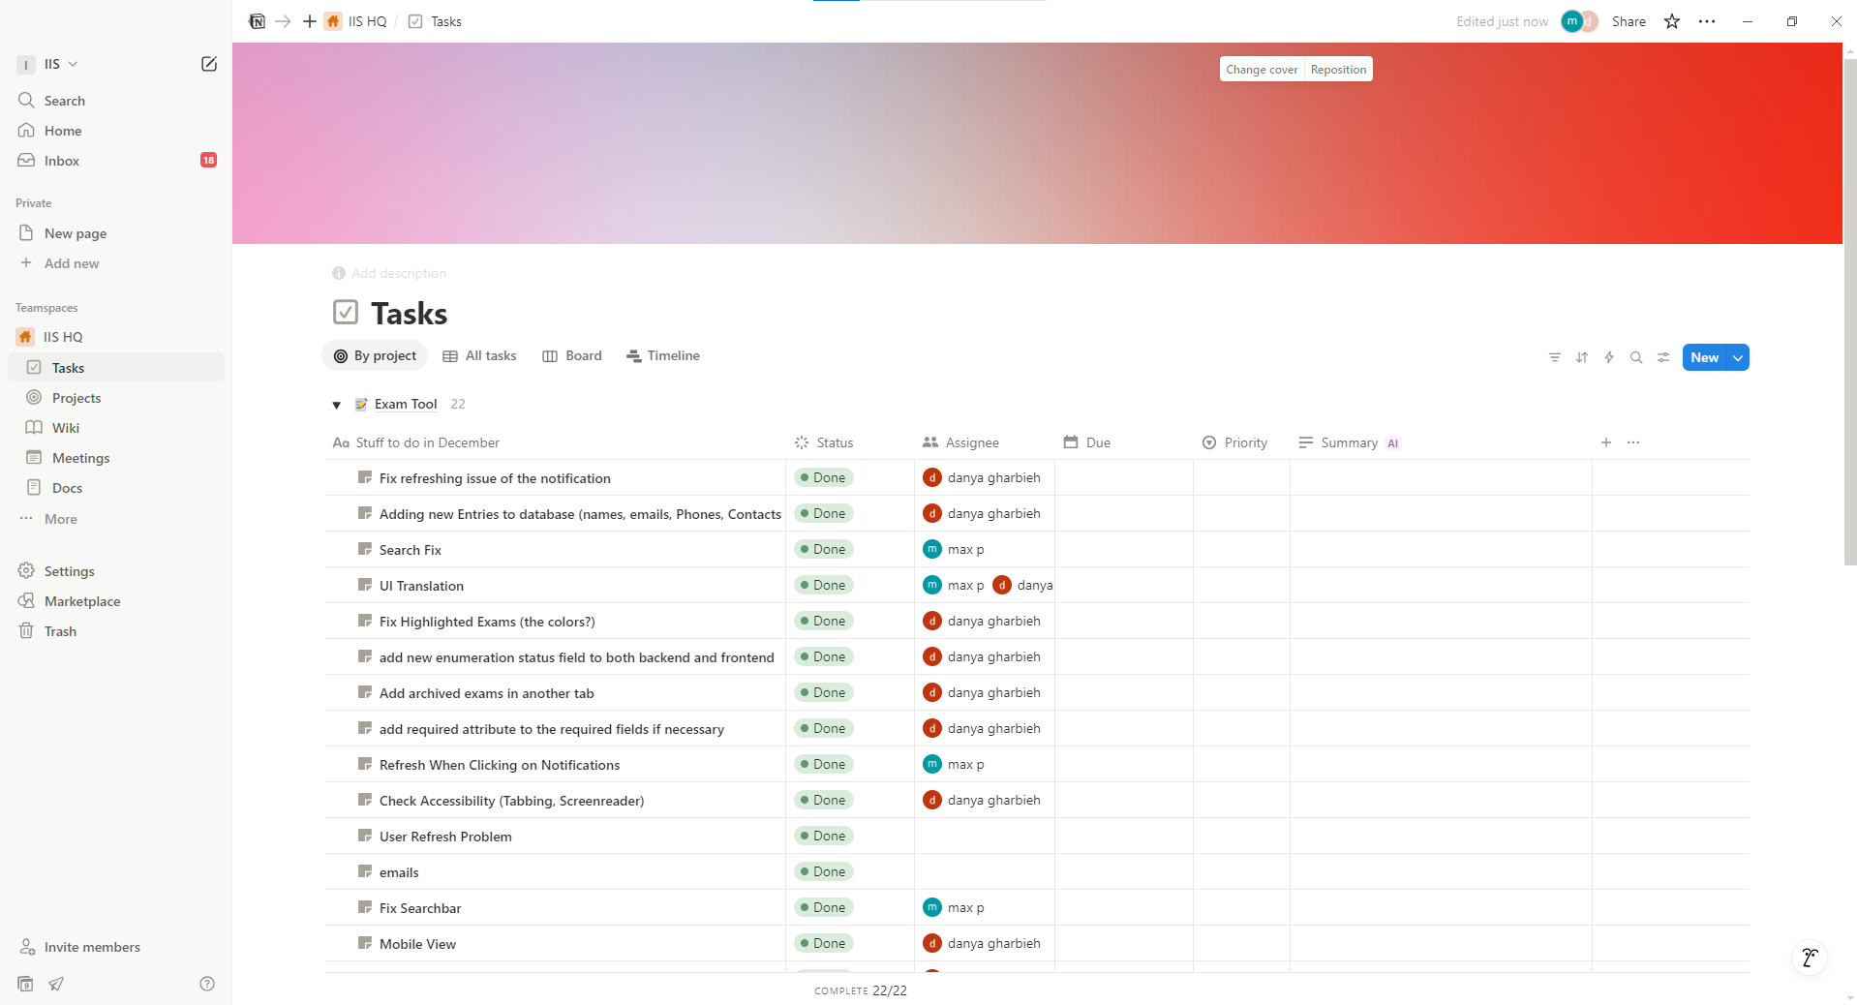Open view settings with the sliders icon
The width and height of the screenshot is (1857, 1005).
[x=1663, y=357]
